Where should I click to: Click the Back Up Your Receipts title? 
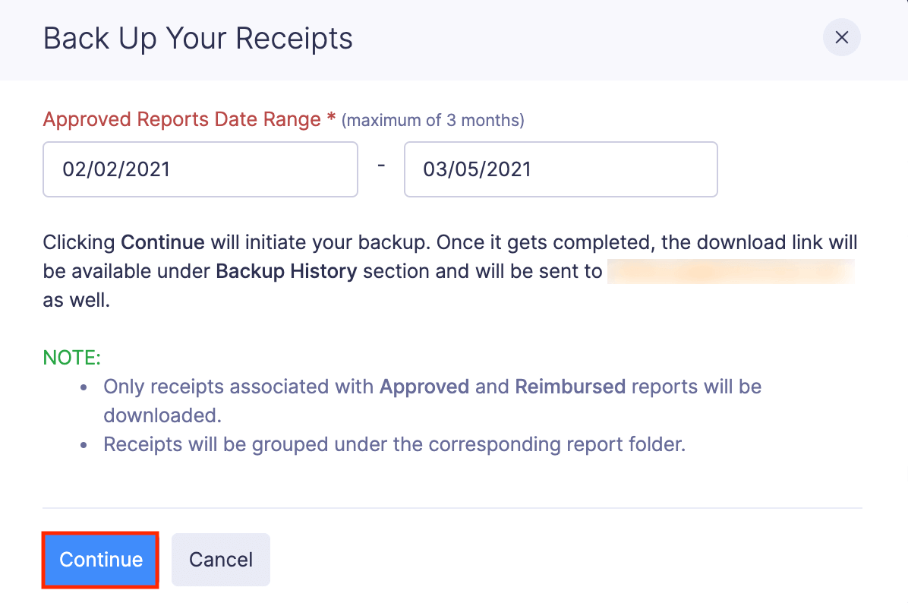point(198,38)
